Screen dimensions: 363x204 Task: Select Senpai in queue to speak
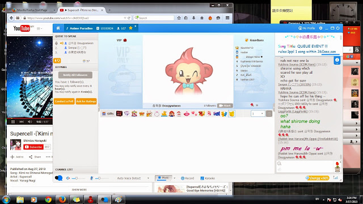tap(77, 48)
